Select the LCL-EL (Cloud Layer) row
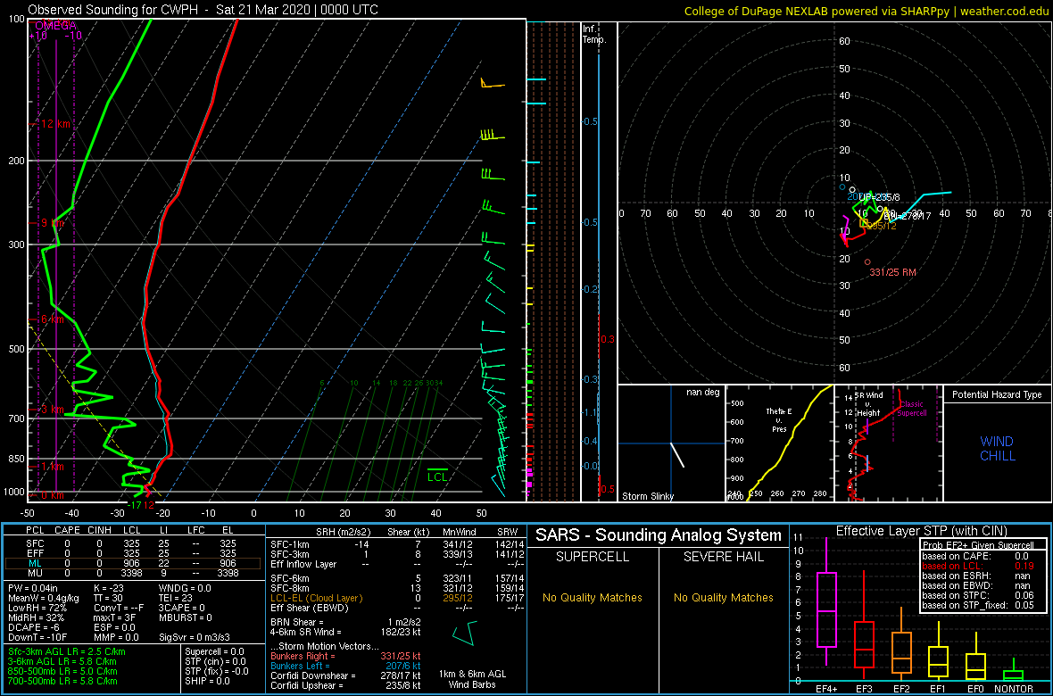This screenshot has width=1053, height=696. 397,598
